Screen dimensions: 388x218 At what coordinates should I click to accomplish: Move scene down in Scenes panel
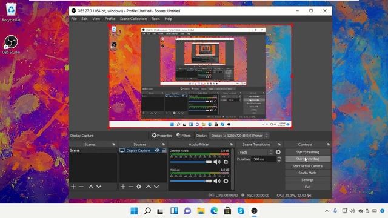[99, 187]
